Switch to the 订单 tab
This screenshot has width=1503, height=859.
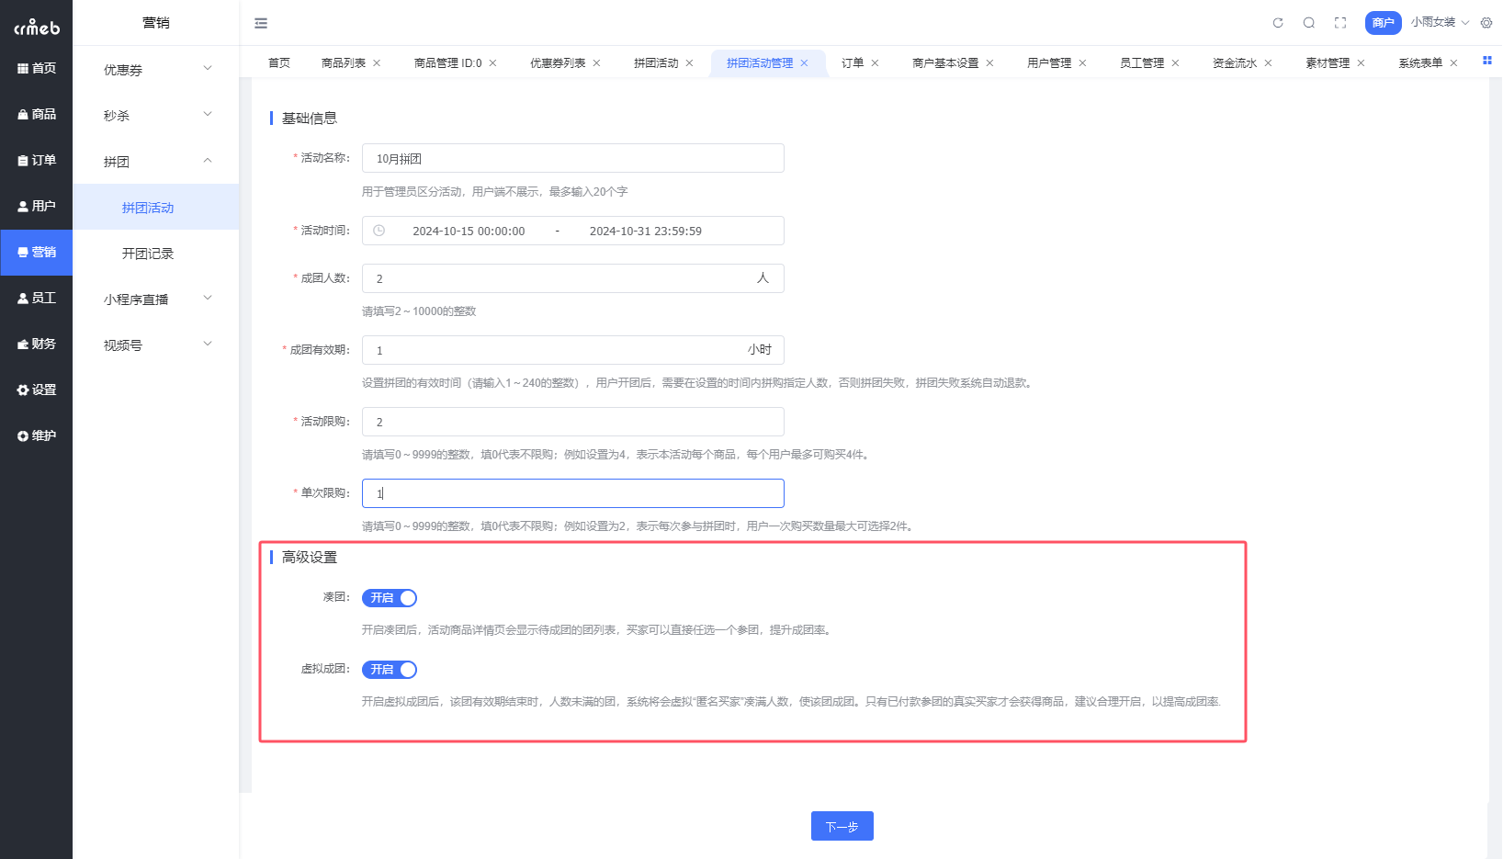click(853, 62)
